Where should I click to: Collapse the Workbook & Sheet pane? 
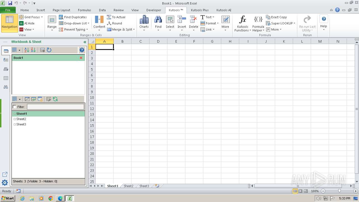pyautogui.click(x=85, y=42)
